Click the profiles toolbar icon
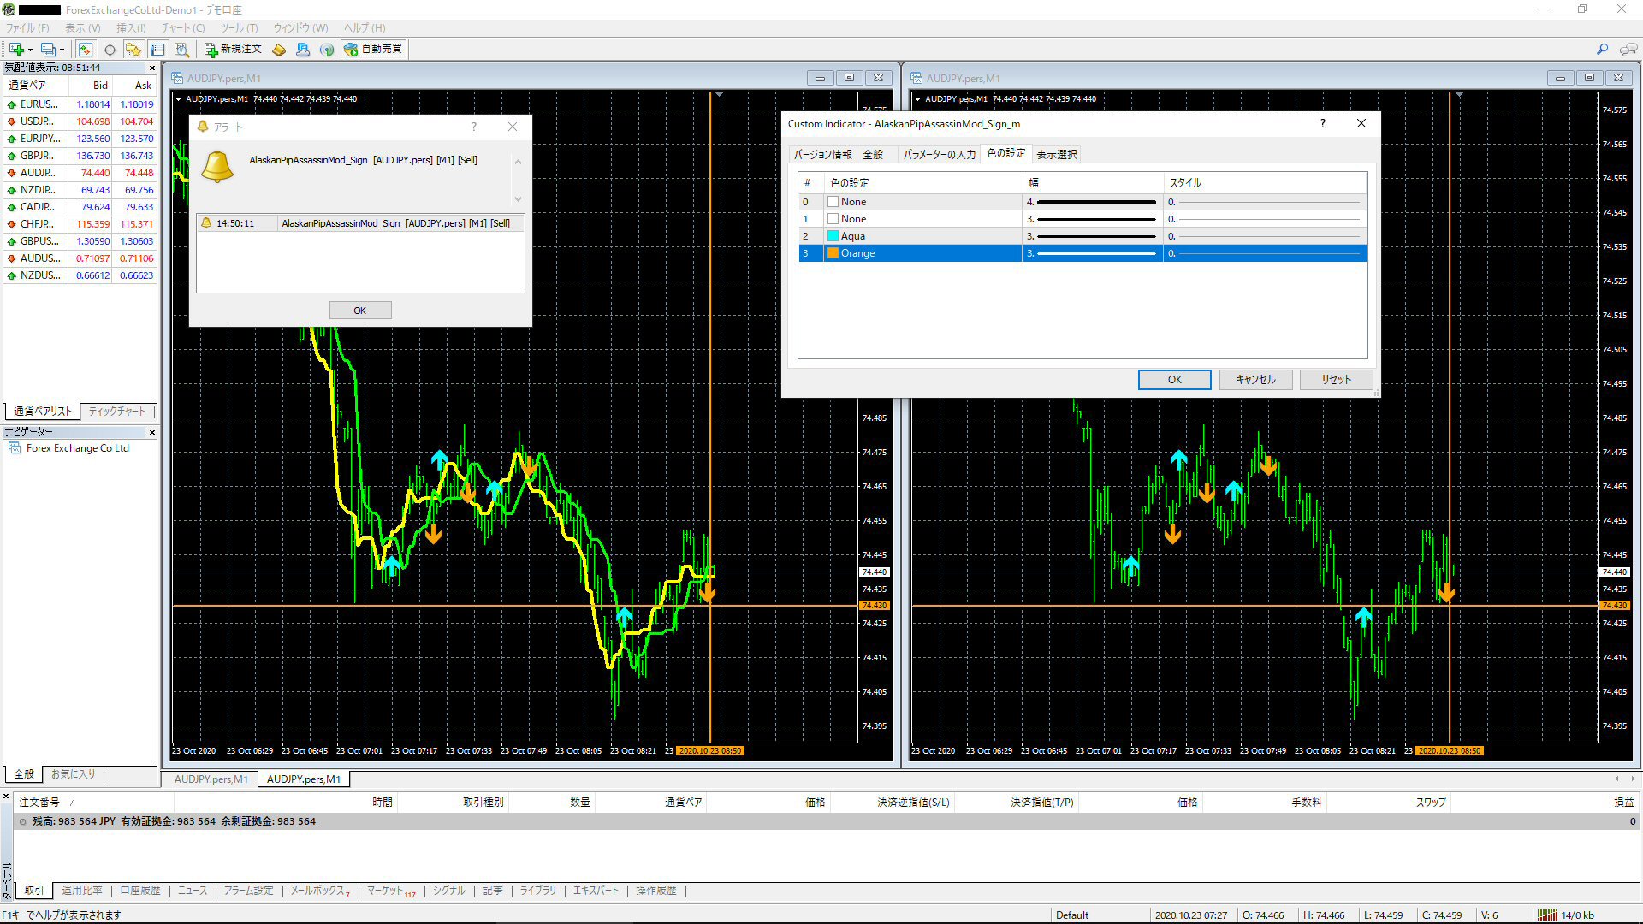 [48, 50]
